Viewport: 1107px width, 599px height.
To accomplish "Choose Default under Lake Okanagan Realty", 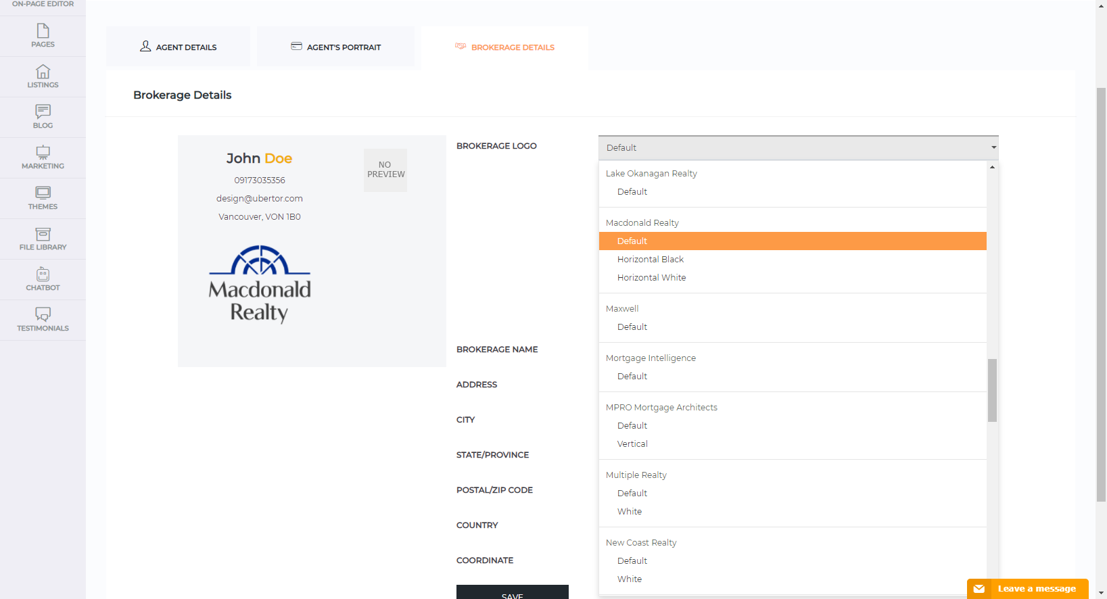I will [x=793, y=192].
